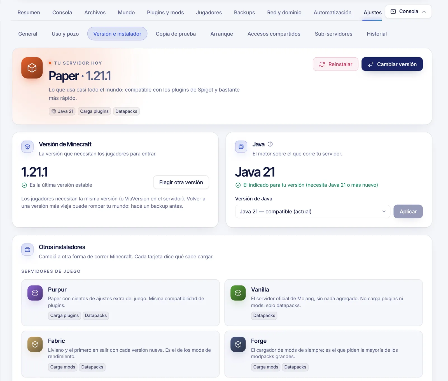
Task: Click the 'Carga mods' tag under Forge
Action: coord(266,367)
